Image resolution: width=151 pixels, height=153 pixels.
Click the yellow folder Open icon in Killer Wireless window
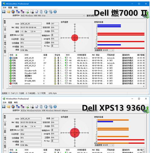click(8, 107)
